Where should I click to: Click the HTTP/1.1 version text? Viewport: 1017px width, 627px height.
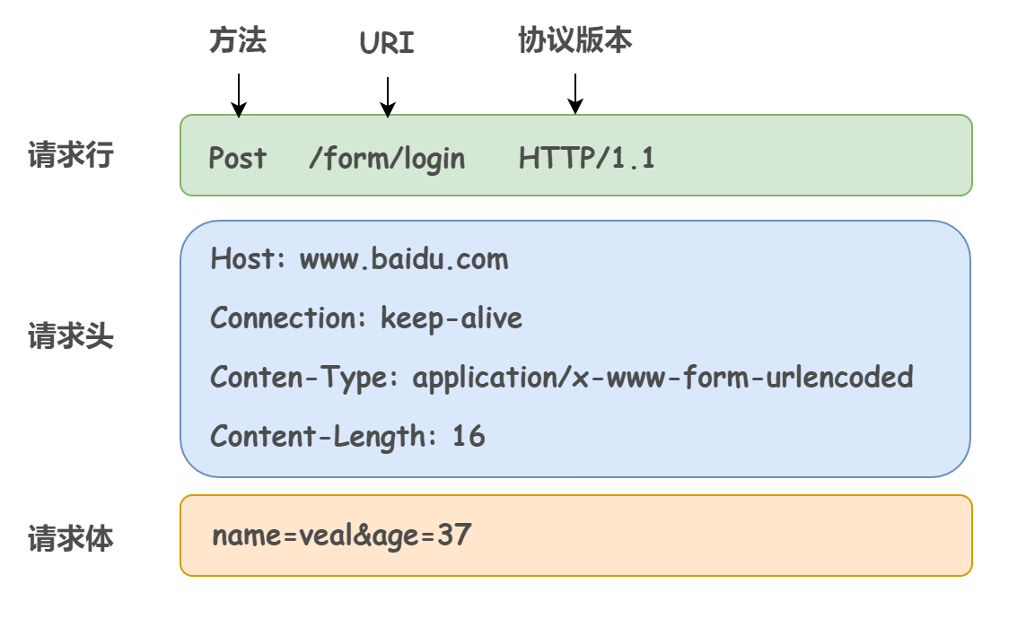(x=587, y=159)
